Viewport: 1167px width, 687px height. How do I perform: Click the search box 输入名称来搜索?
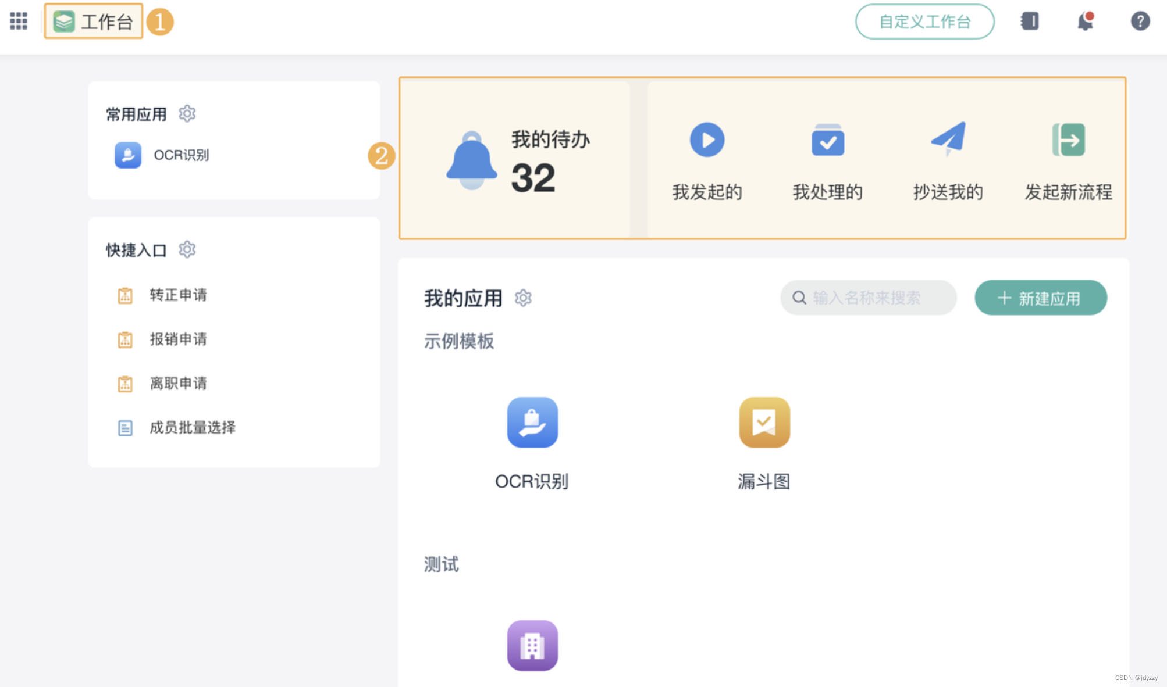pyautogui.click(x=868, y=298)
